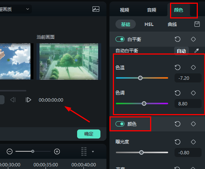Expand the timeline track layout dropdown arrow

(x=93, y=152)
